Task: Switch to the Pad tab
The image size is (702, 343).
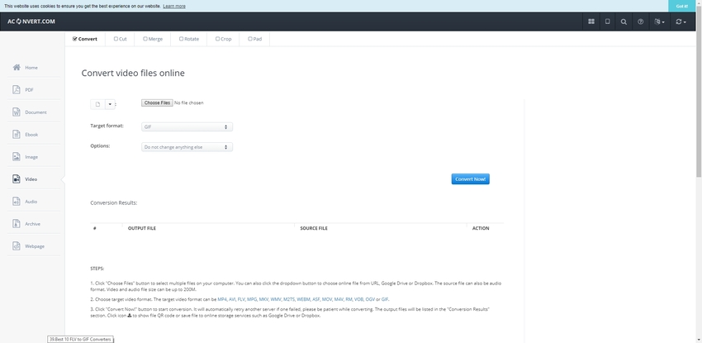Action: pos(254,38)
